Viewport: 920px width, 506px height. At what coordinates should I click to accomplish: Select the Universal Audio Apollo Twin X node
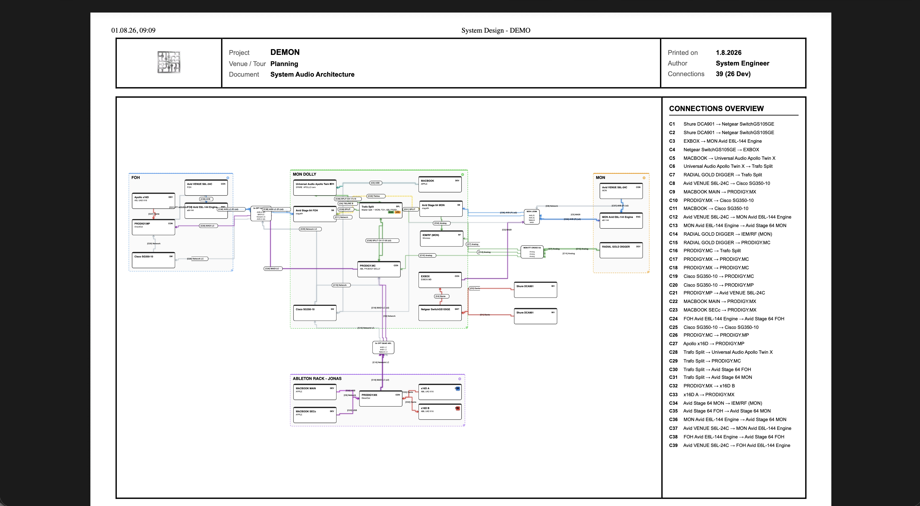point(315,187)
